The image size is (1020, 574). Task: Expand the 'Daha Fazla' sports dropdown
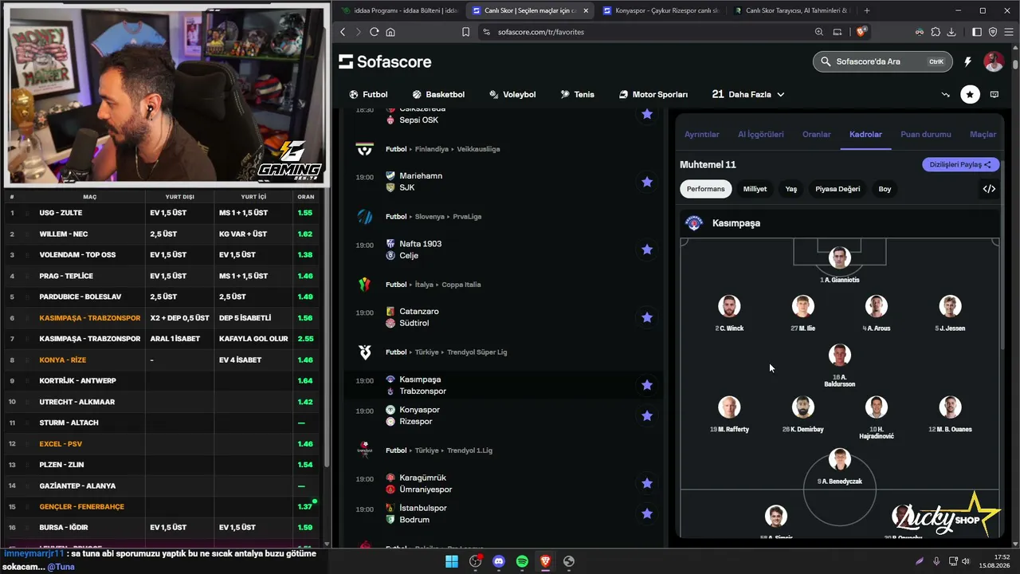[x=748, y=94]
